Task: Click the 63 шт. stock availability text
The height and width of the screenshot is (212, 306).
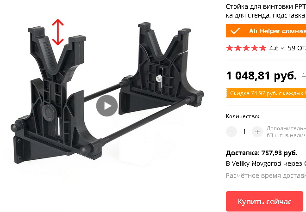Action: [x=286, y=135]
